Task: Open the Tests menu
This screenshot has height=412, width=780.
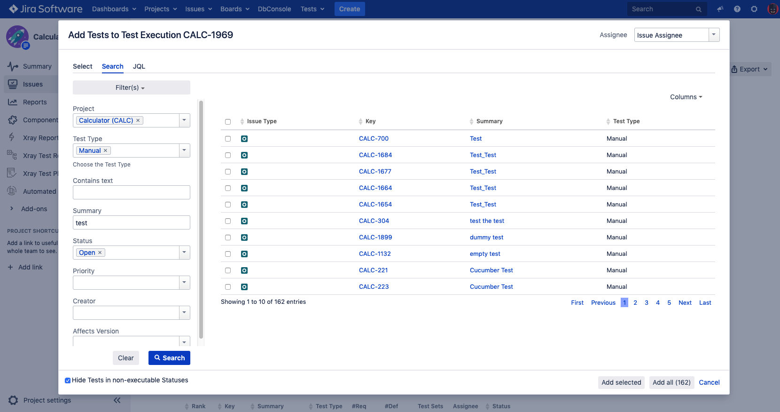Action: 313,9
